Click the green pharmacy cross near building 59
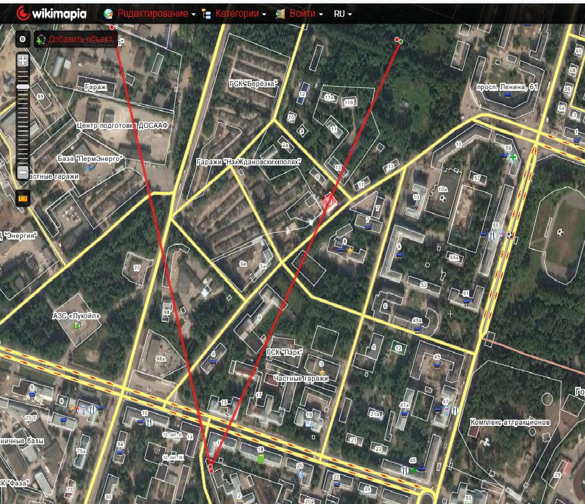Viewport: 585px width, 504px height. click(513, 157)
